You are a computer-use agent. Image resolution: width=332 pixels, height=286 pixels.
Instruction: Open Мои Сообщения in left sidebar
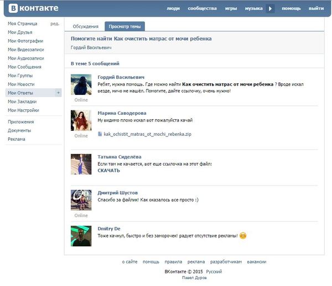point(24,67)
